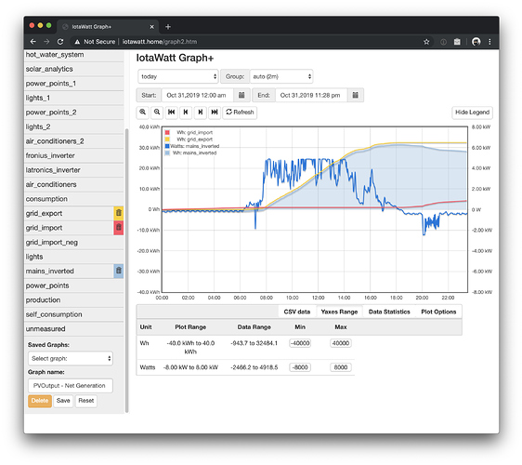Select production in the source list
This screenshot has height=465, width=522.
(x=74, y=299)
